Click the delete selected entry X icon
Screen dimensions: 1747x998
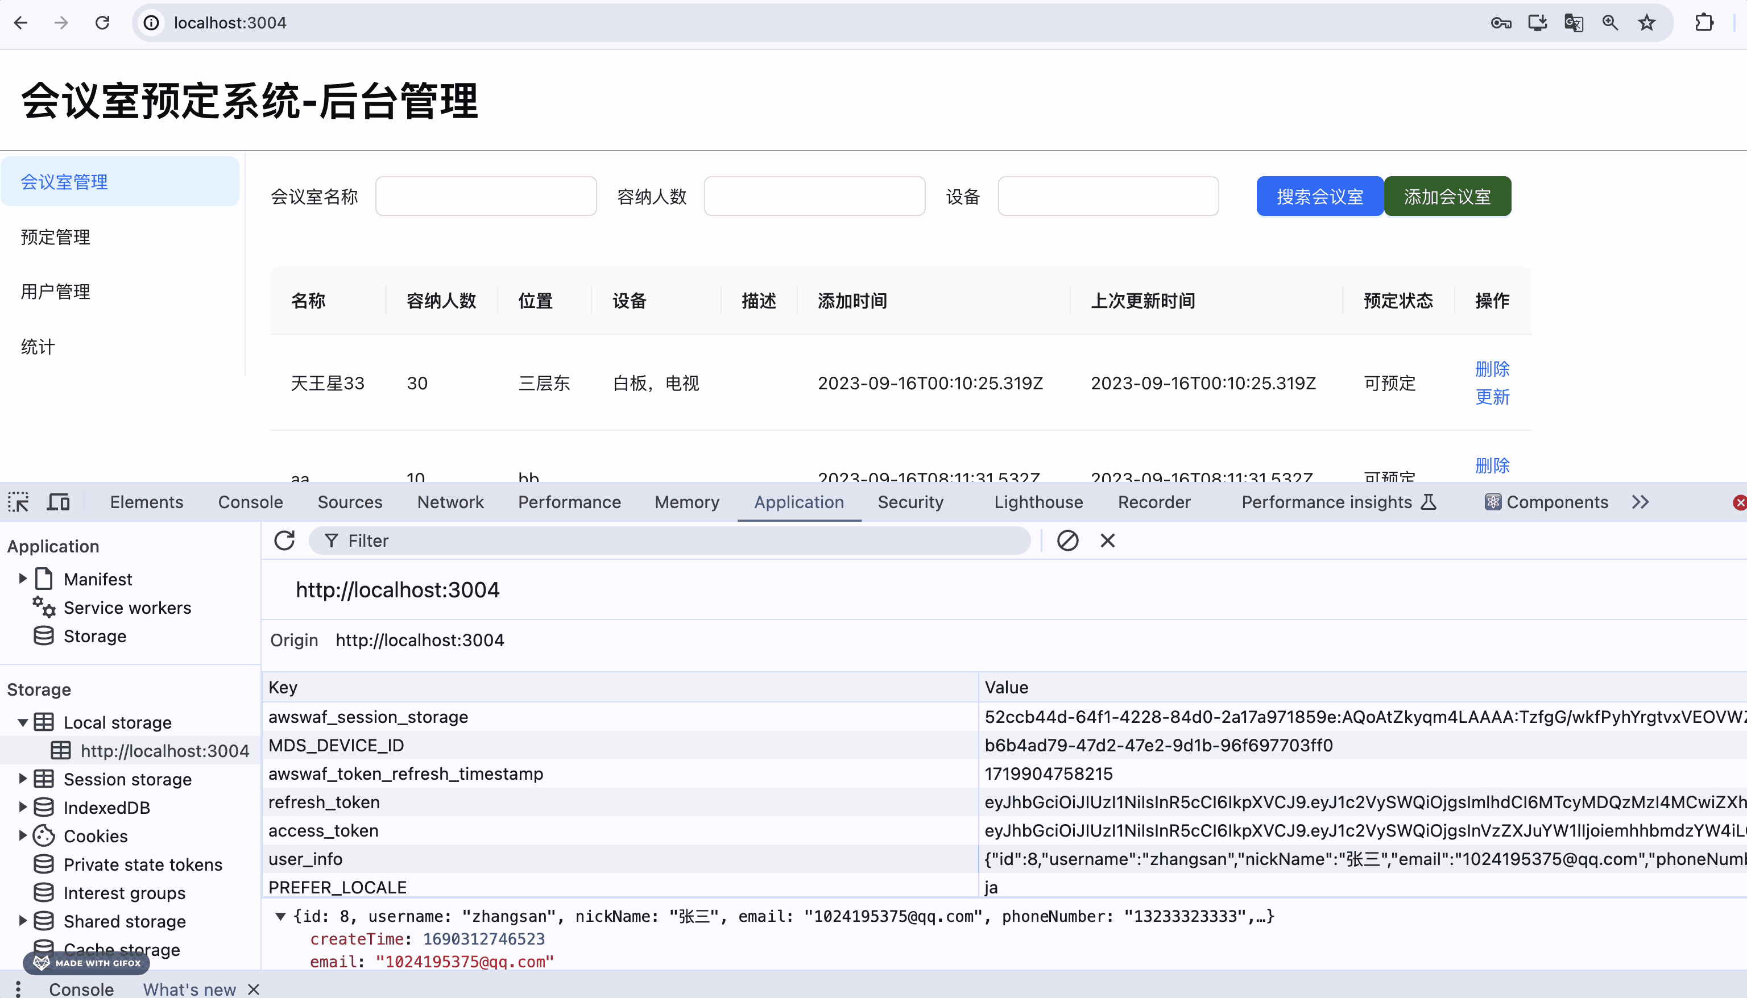[x=1107, y=541]
